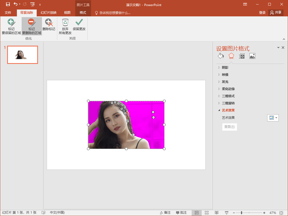The height and width of the screenshot is (216, 288).
Task: Switch to Slide Sorter view
Action: pos(207,213)
